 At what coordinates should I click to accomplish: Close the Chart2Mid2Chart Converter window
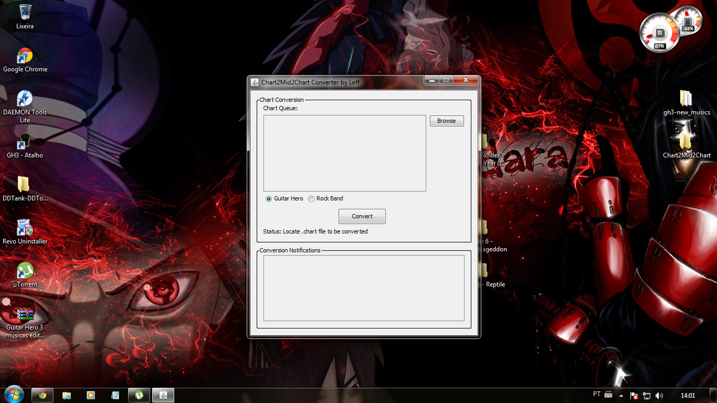(466, 80)
